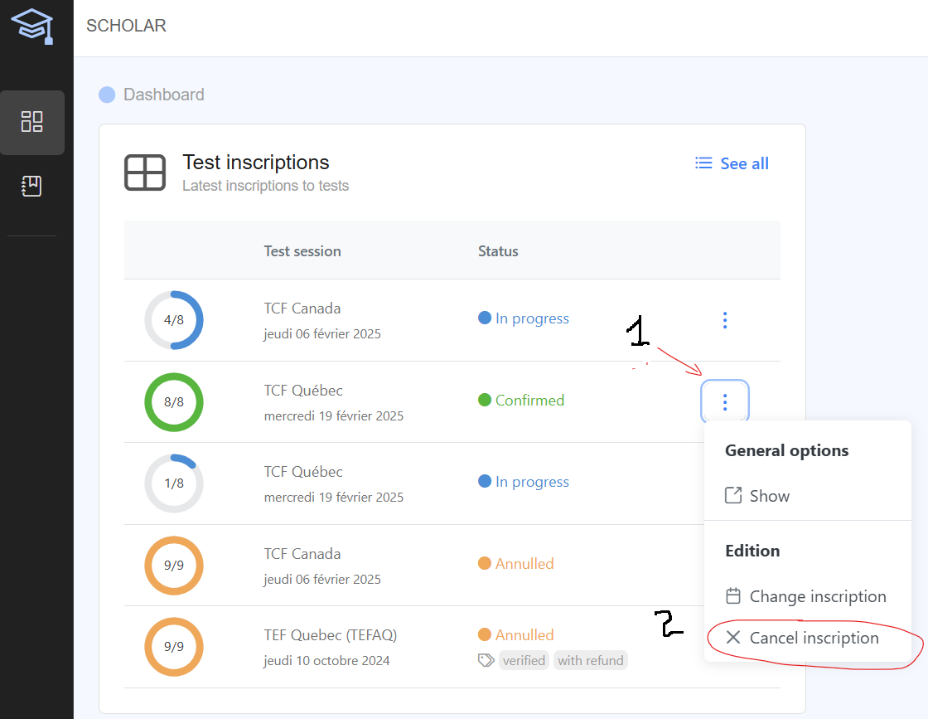Toggle three-dot menu for confirmed TCF Québec

725,402
